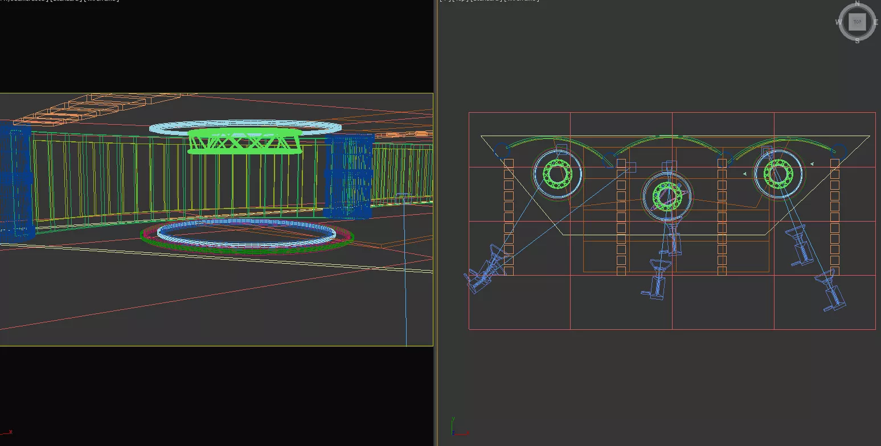Click the divider between the two viewports
The width and height of the screenshot is (881, 446).
(x=436, y=228)
